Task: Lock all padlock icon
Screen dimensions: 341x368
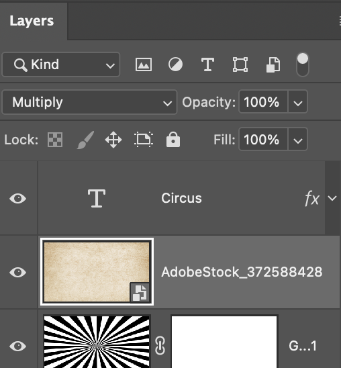Action: tap(173, 140)
